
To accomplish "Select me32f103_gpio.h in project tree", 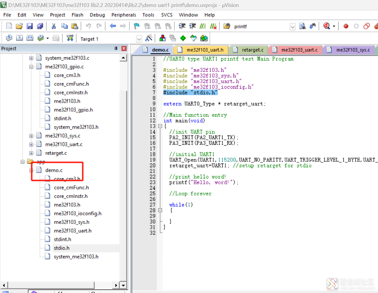I will pos(73,110).
